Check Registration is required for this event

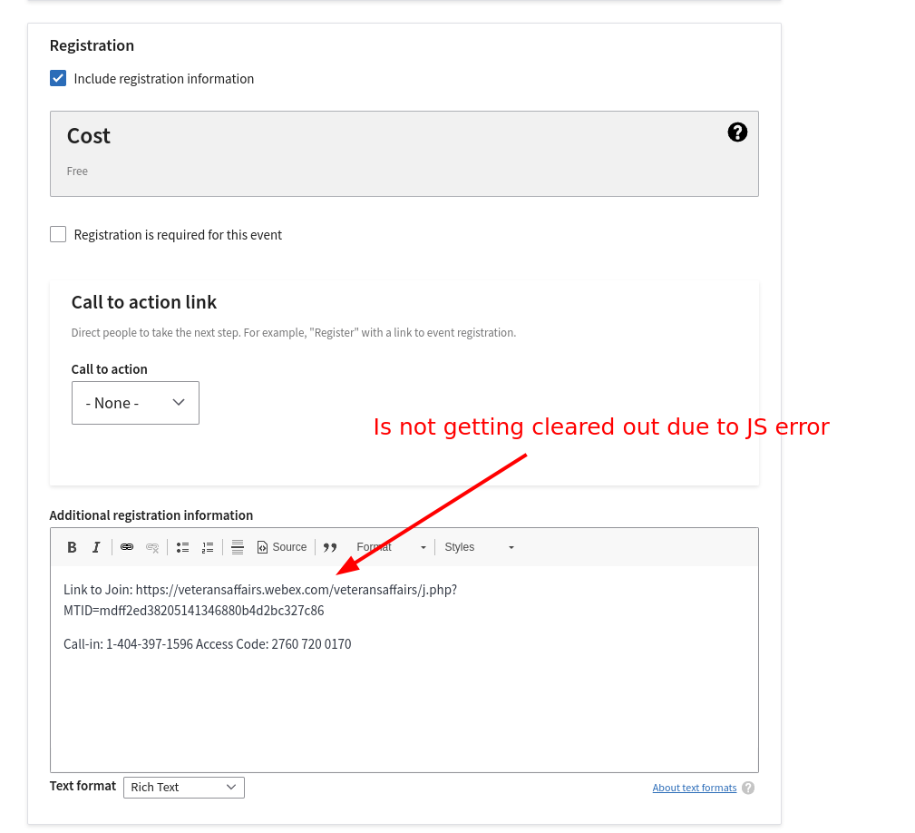pos(58,234)
